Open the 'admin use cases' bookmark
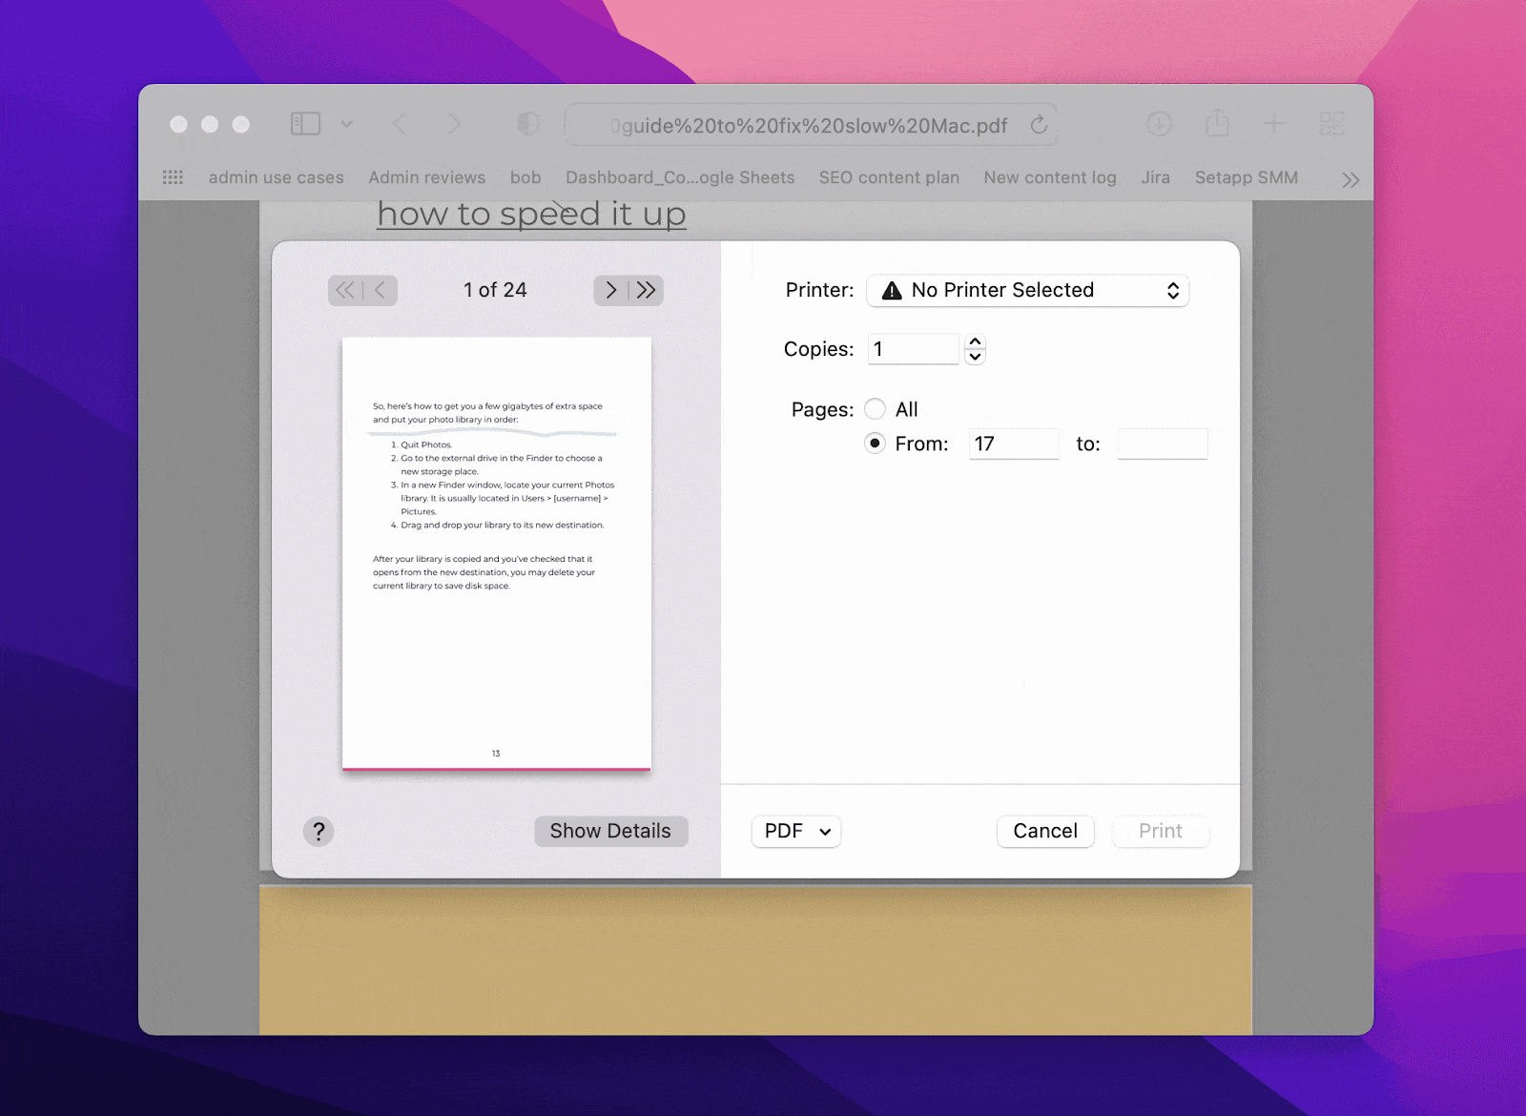1526x1116 pixels. pos(276,177)
